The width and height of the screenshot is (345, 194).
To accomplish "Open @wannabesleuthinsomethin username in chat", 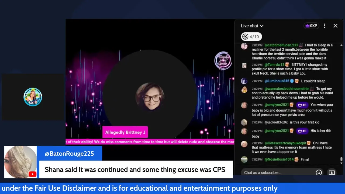I will [287, 89].
